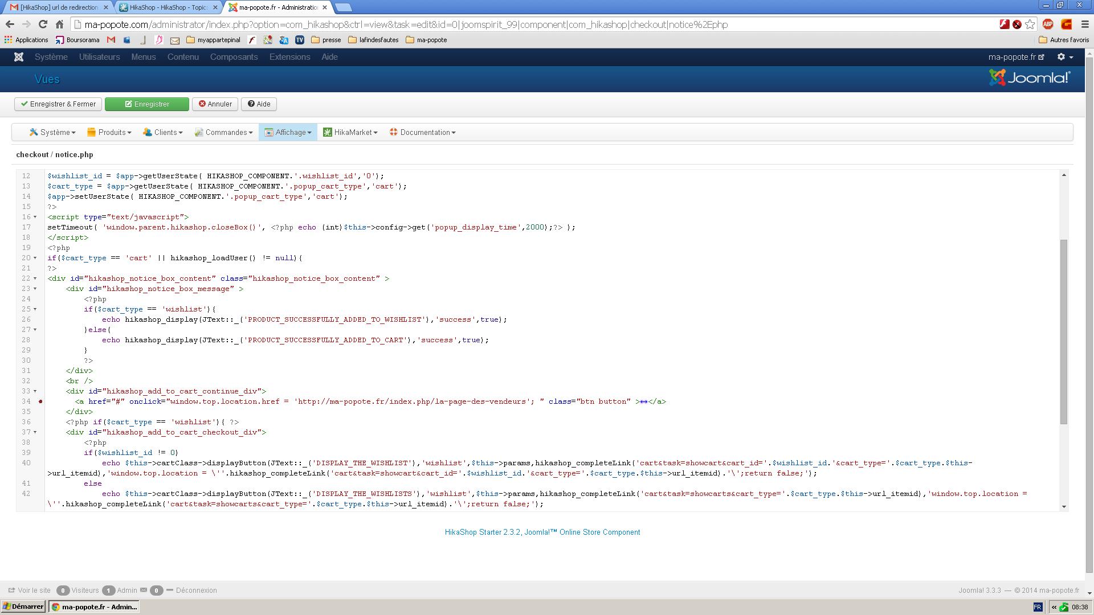This screenshot has height=615, width=1094.
Task: Collapse code fold arrow at line 22
Action: click(35, 278)
